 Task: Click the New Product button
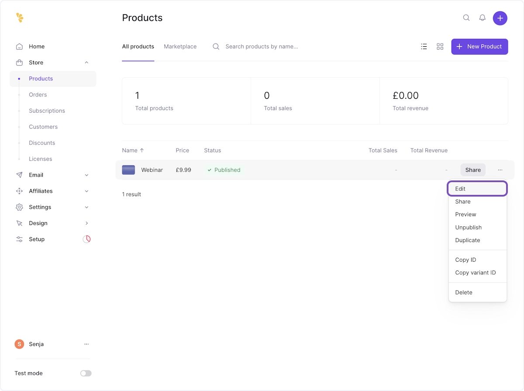479,46
